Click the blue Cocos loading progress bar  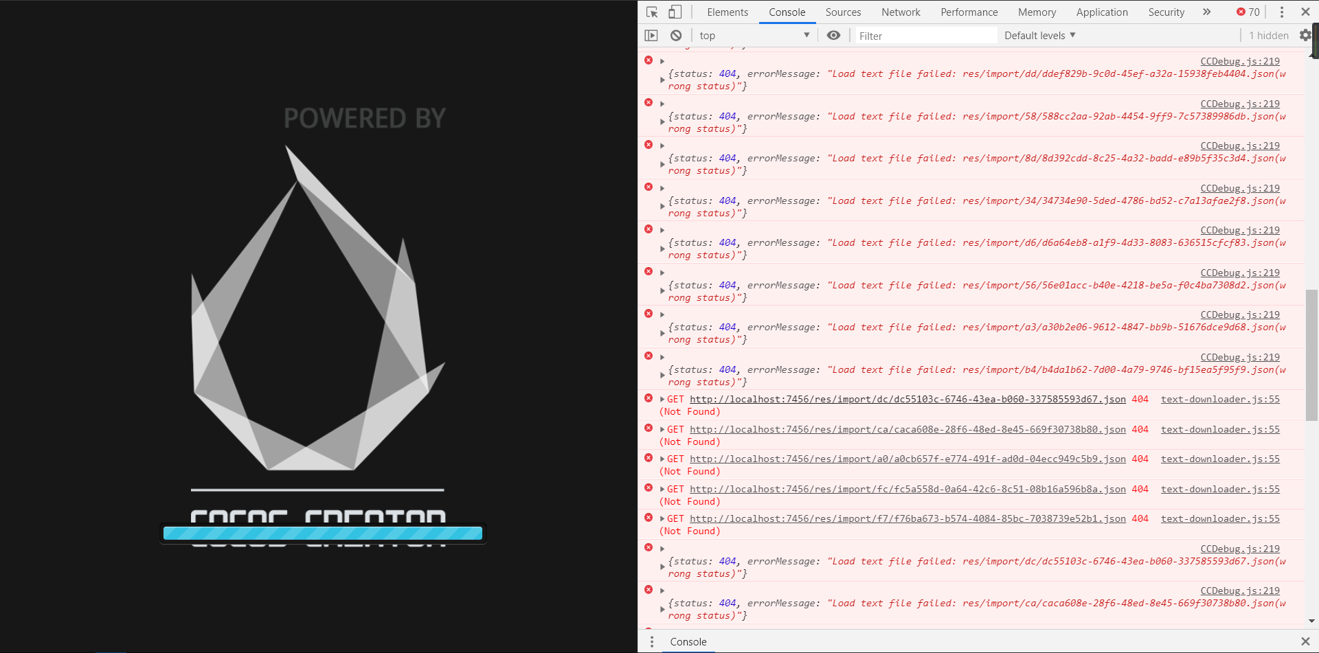click(x=323, y=533)
